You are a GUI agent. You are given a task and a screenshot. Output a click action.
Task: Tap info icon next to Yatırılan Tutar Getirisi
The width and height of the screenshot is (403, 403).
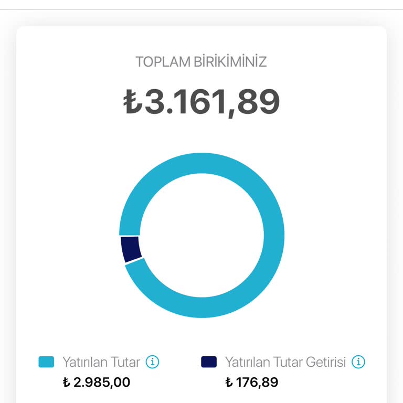point(358,362)
